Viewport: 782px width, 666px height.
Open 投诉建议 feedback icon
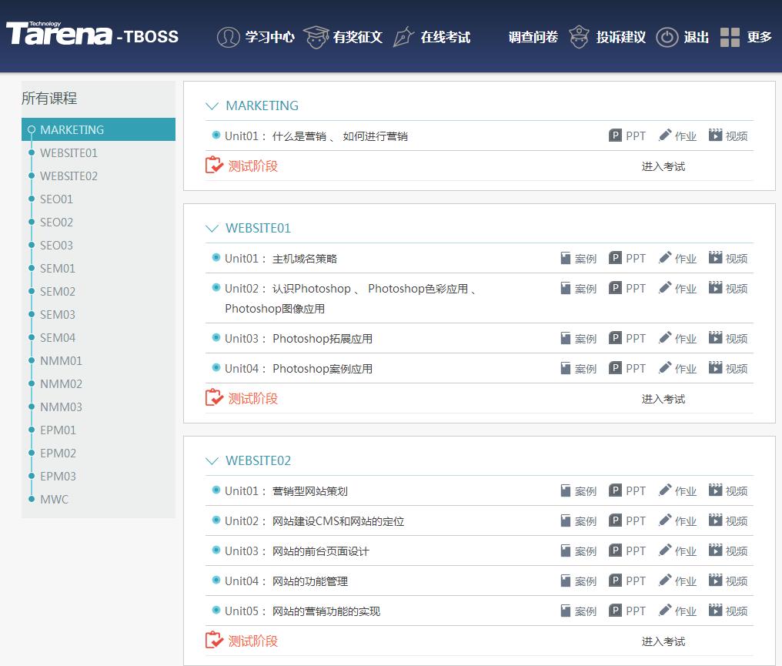point(580,36)
